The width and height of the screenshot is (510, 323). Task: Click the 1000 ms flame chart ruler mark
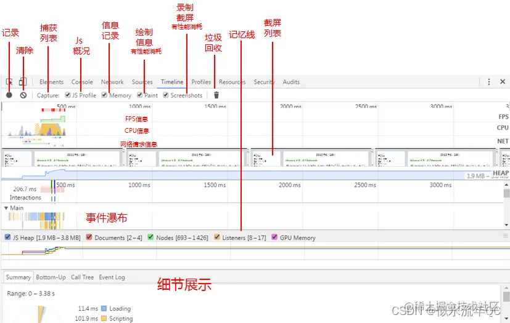[139, 185]
